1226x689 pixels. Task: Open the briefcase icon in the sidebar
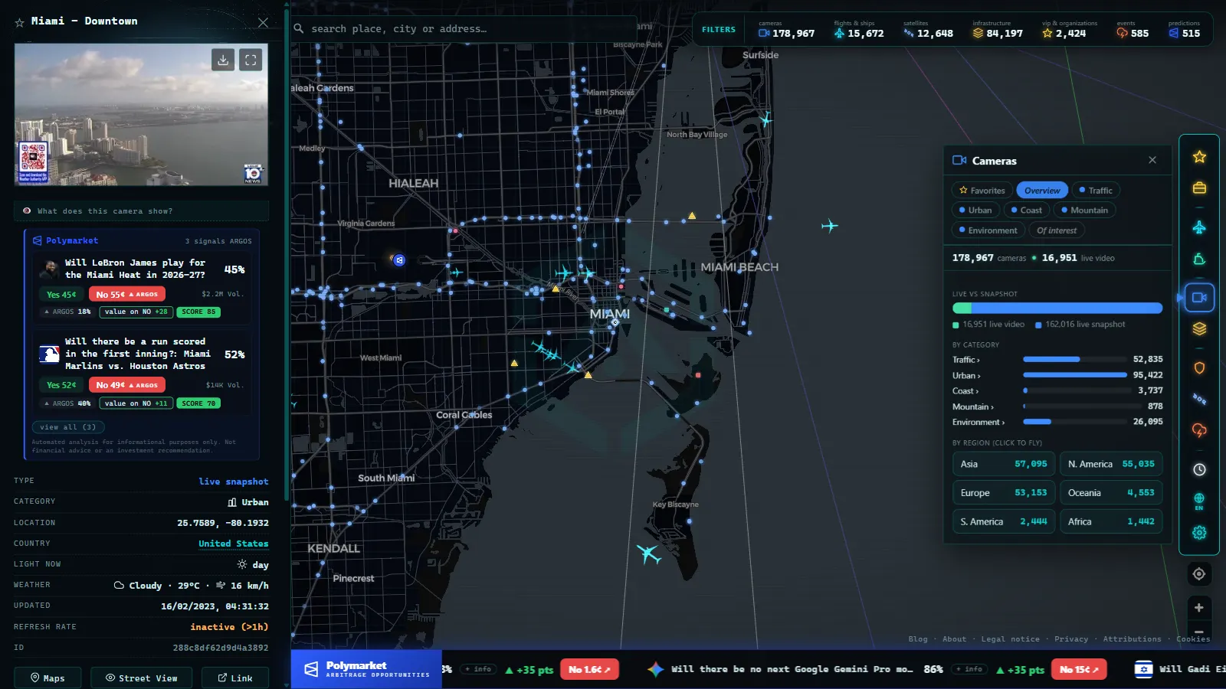[x=1199, y=188]
